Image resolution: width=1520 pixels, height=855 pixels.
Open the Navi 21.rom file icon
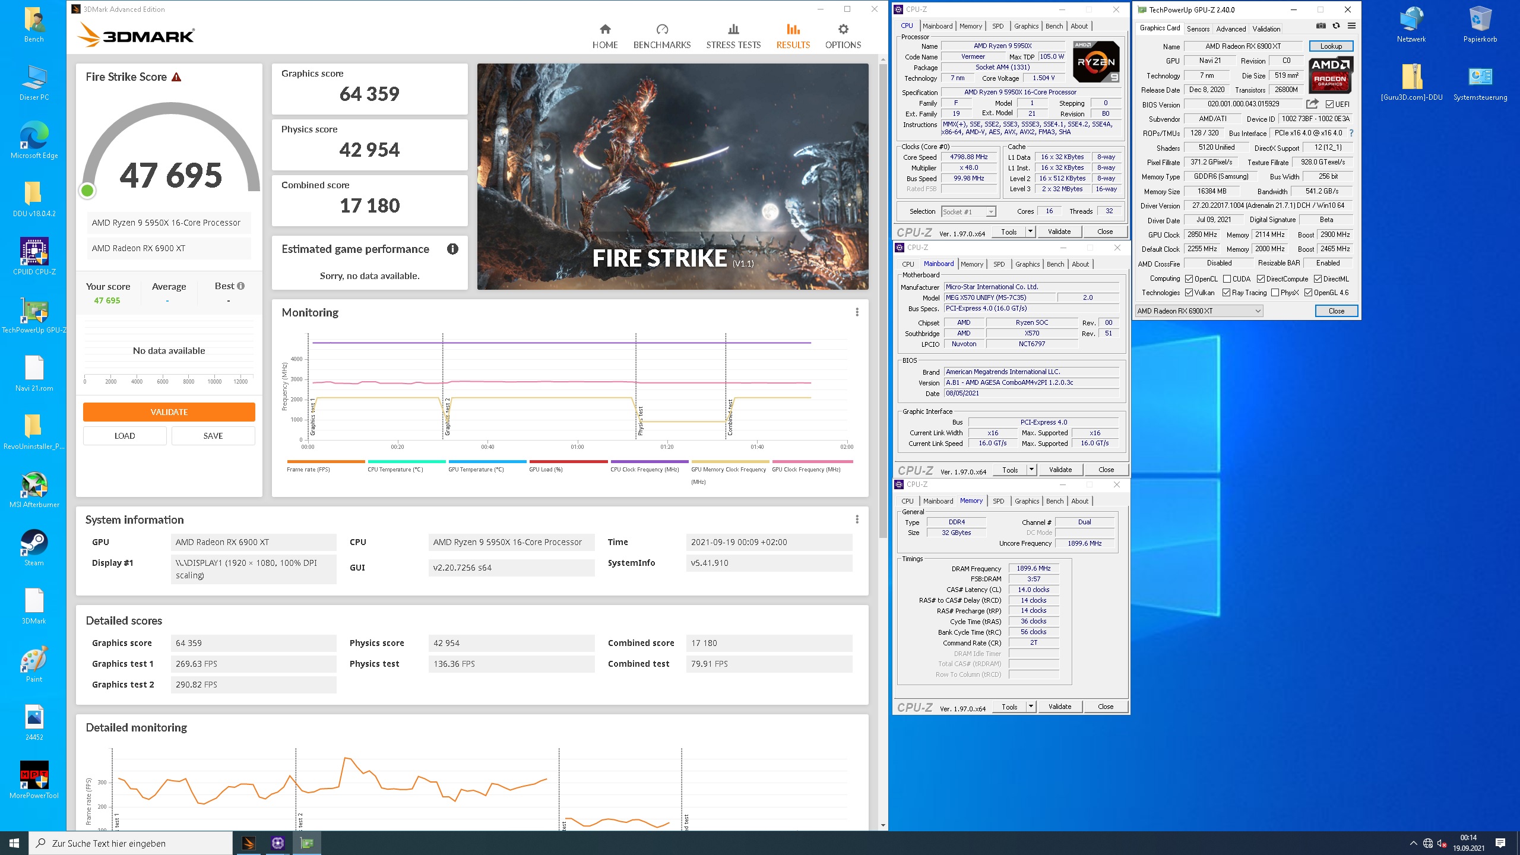34,374
